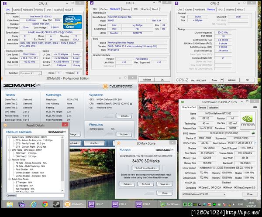Launch Google Chrome from the taskbar
The height and width of the screenshot is (217, 262).
tap(45, 204)
